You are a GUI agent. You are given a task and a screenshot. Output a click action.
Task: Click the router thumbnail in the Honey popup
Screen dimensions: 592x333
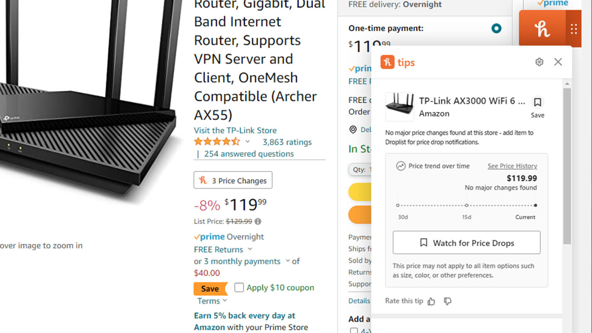coord(400,107)
